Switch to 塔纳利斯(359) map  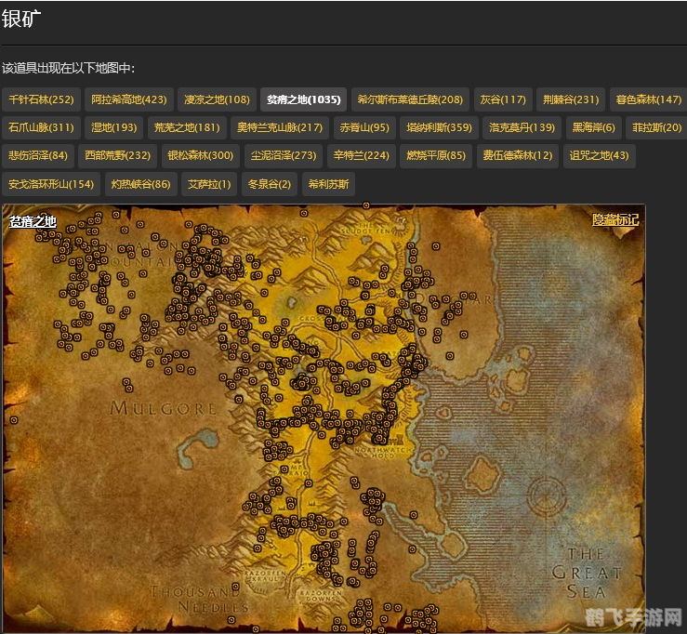tap(439, 127)
